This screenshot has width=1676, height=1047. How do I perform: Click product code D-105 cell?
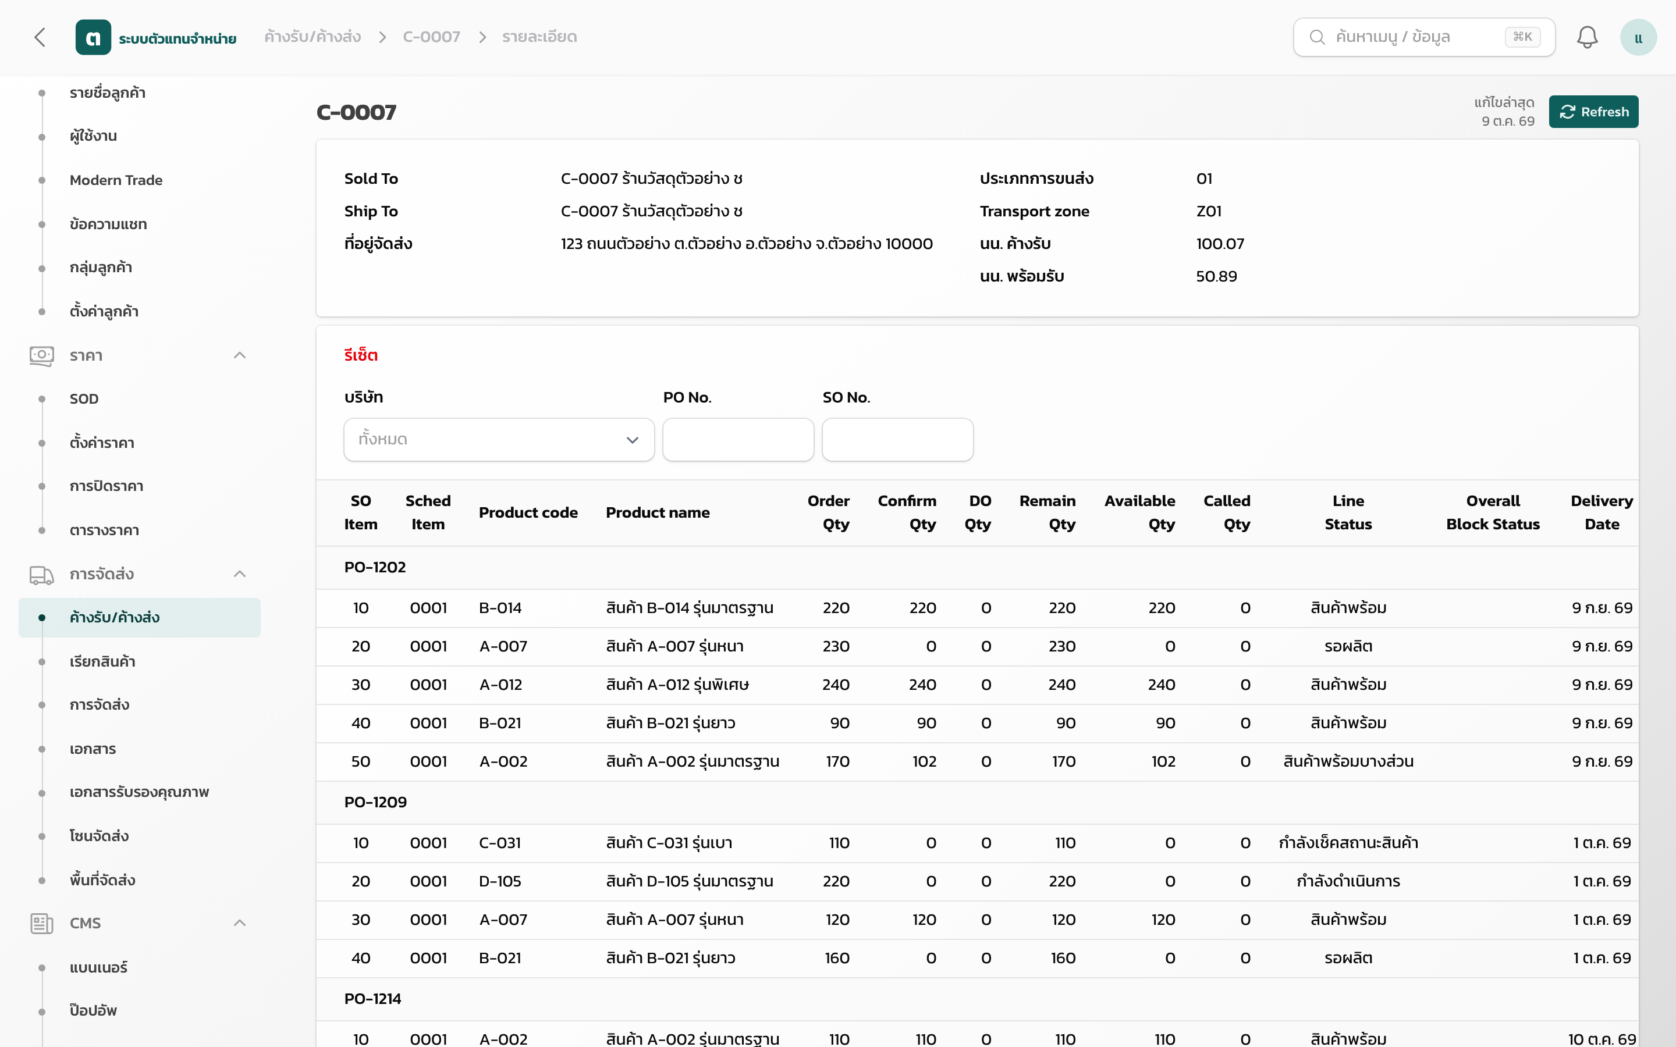[x=500, y=881]
